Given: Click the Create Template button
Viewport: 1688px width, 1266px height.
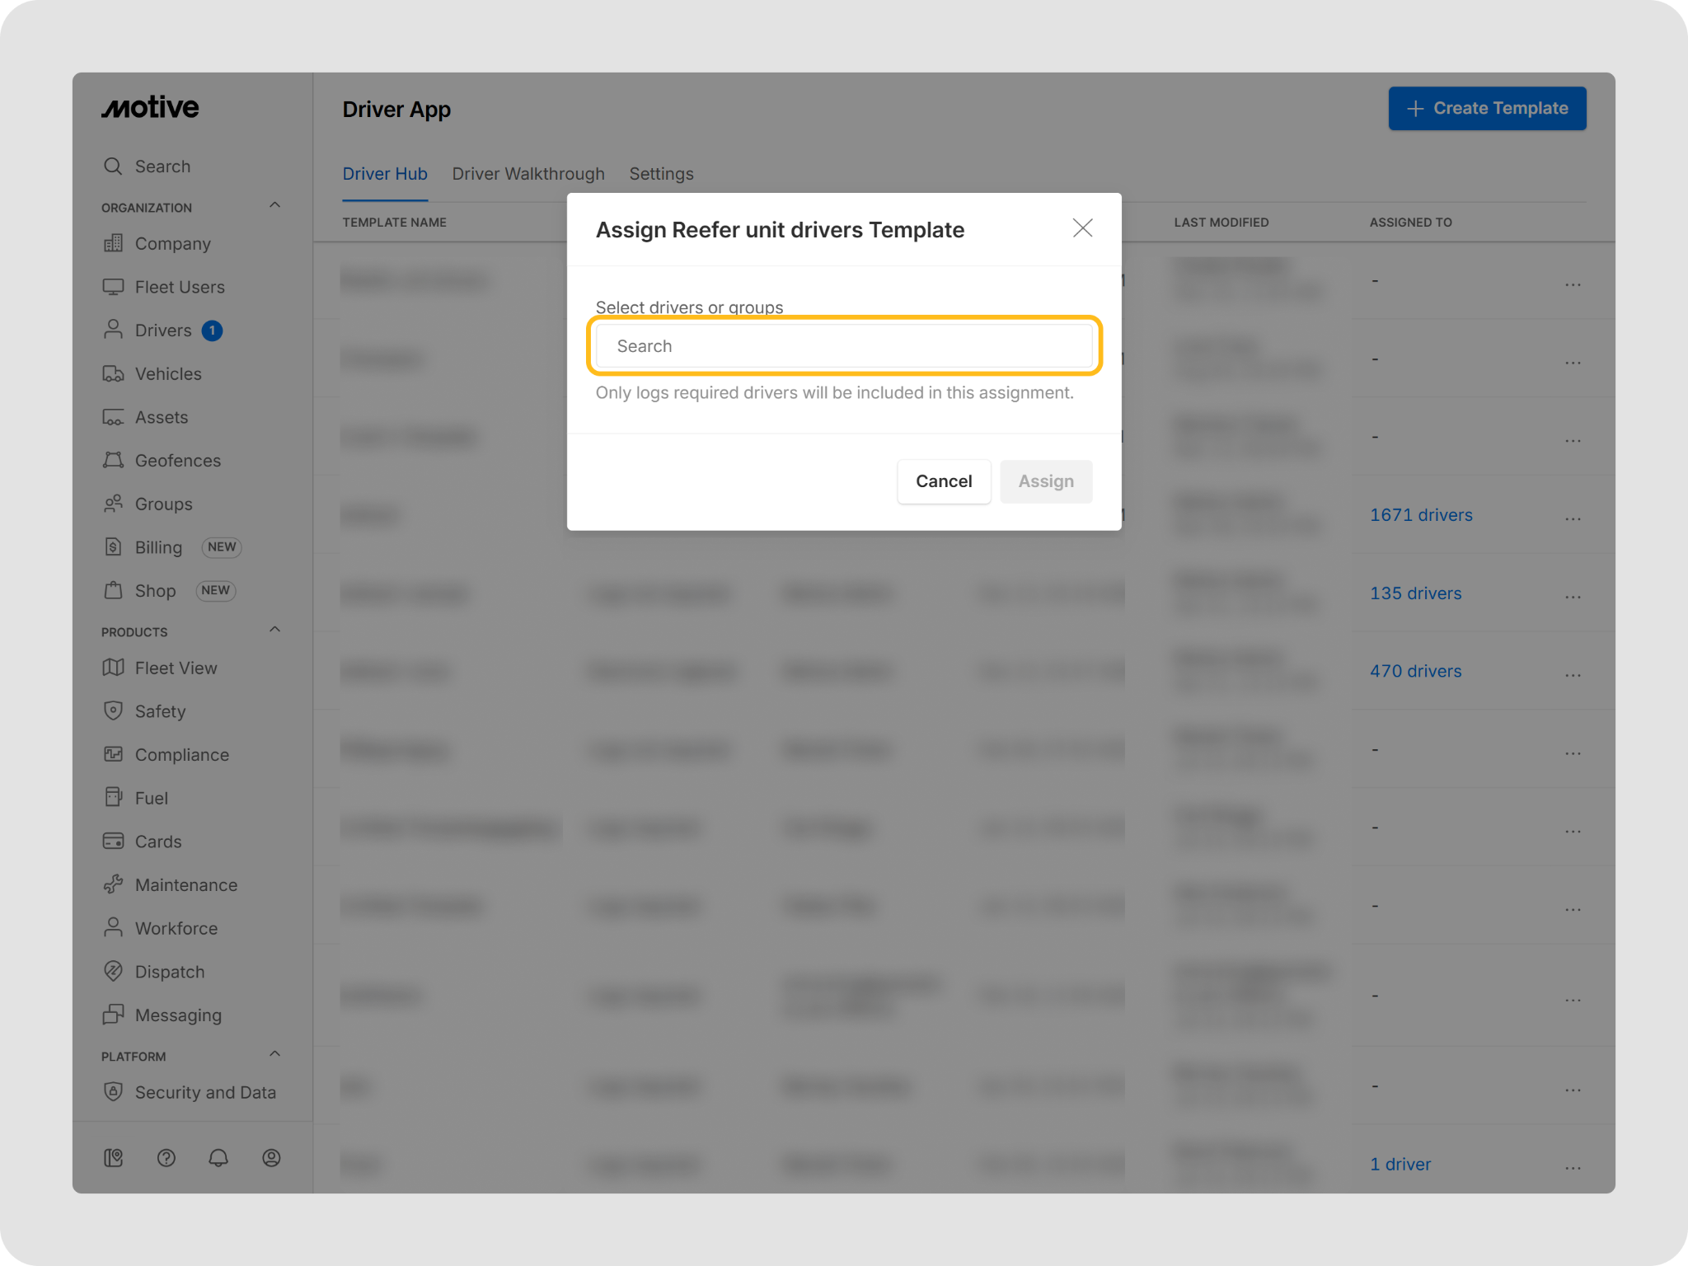Looking at the screenshot, I should pos(1487,109).
